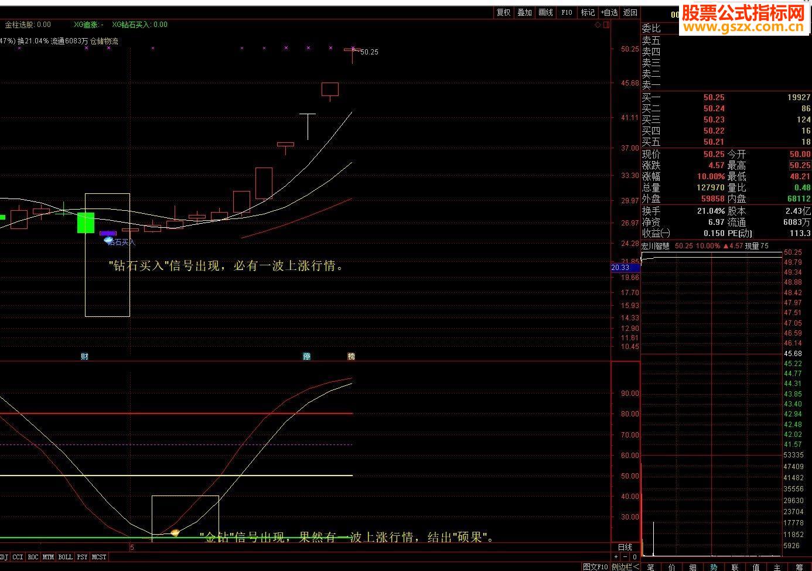The height and width of the screenshot is (571, 812).
Task: Click the 总量 value 127970
Action: [x=711, y=187]
